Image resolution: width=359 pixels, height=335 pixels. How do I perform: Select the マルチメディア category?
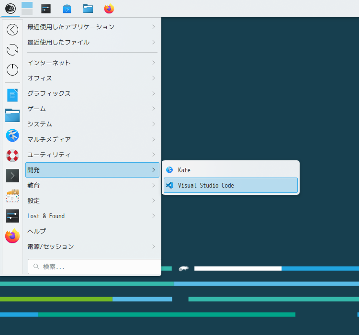[92, 139]
